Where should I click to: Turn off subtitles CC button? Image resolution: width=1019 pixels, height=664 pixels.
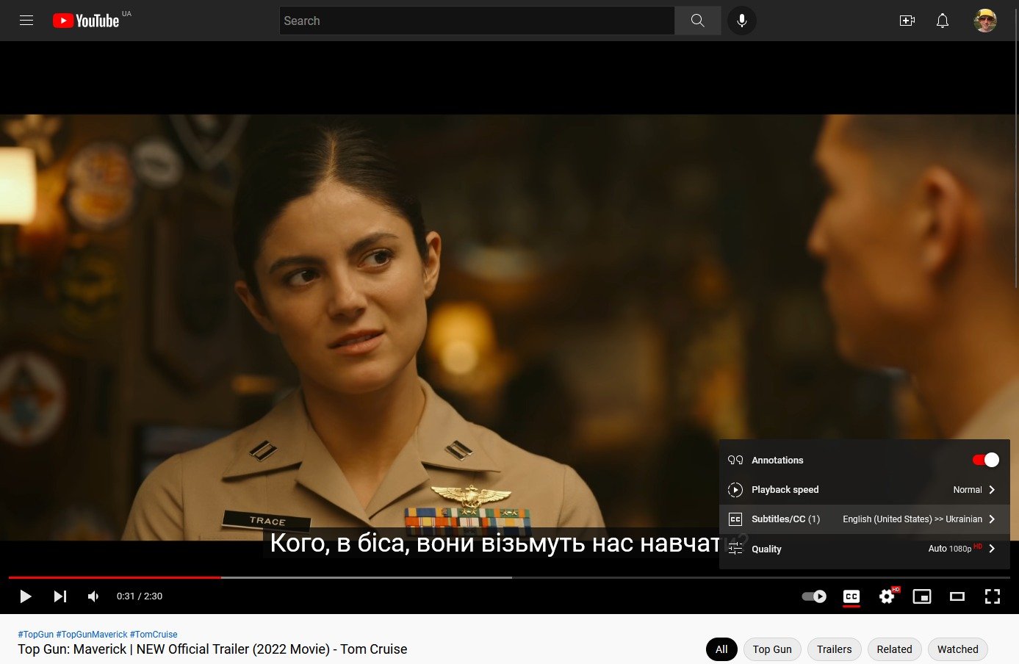point(851,596)
